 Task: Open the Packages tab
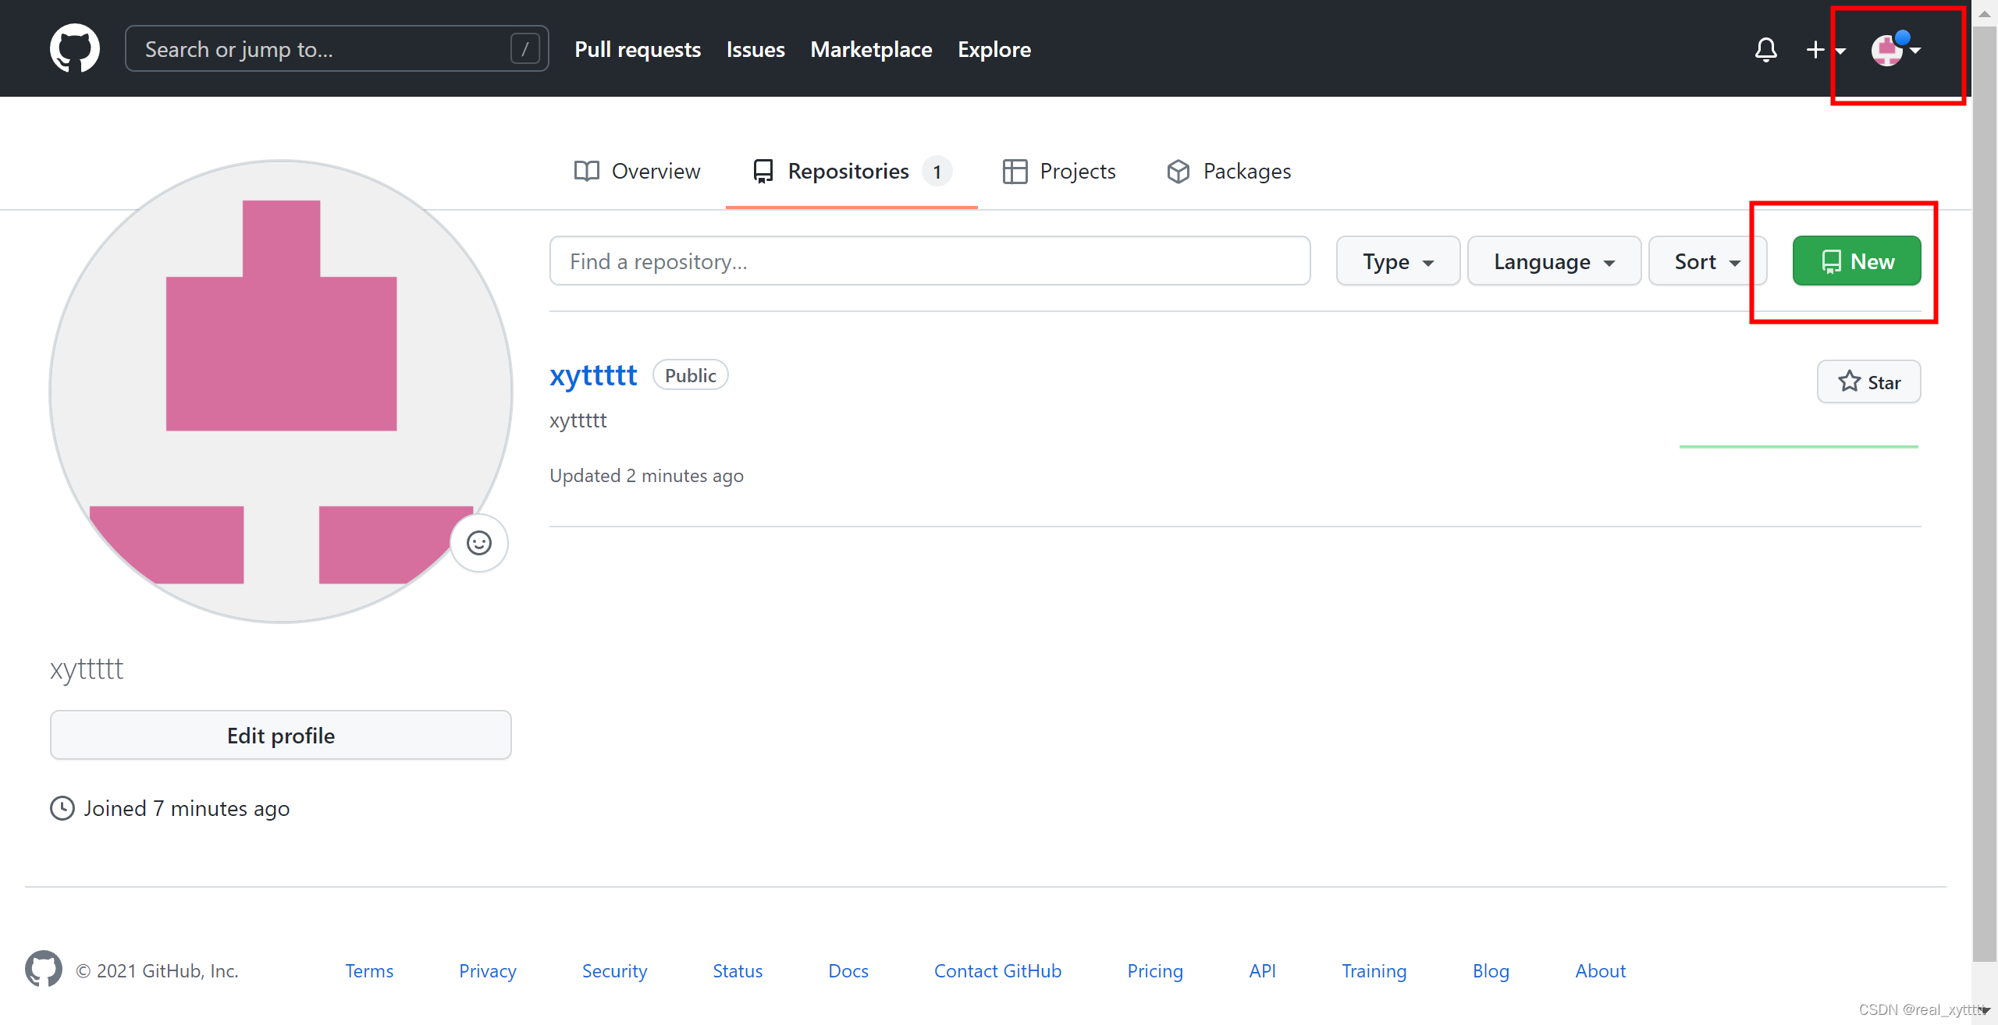tap(1228, 171)
